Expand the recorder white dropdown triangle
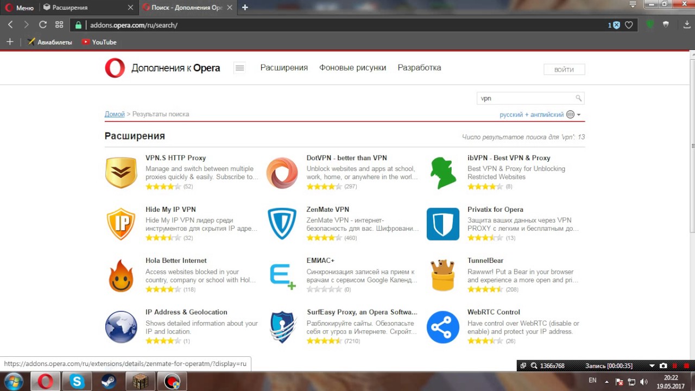The width and height of the screenshot is (695, 391). point(652,366)
